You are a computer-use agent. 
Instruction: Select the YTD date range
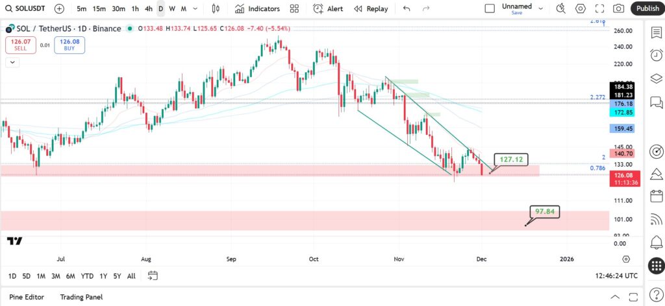87,276
